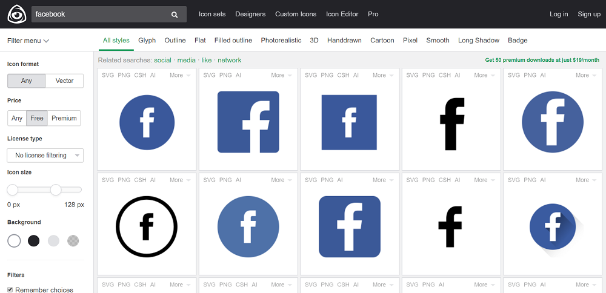Open More dropdown on top right circle card
This screenshot has height=293, width=606.
586,75
